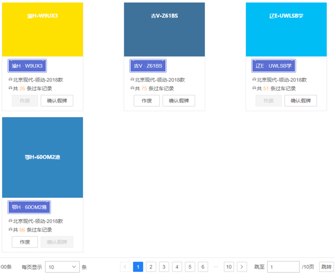Click car icon beside 吉V card's 北京现代 model
The image size is (335, 274).
pyautogui.click(x=132, y=79)
